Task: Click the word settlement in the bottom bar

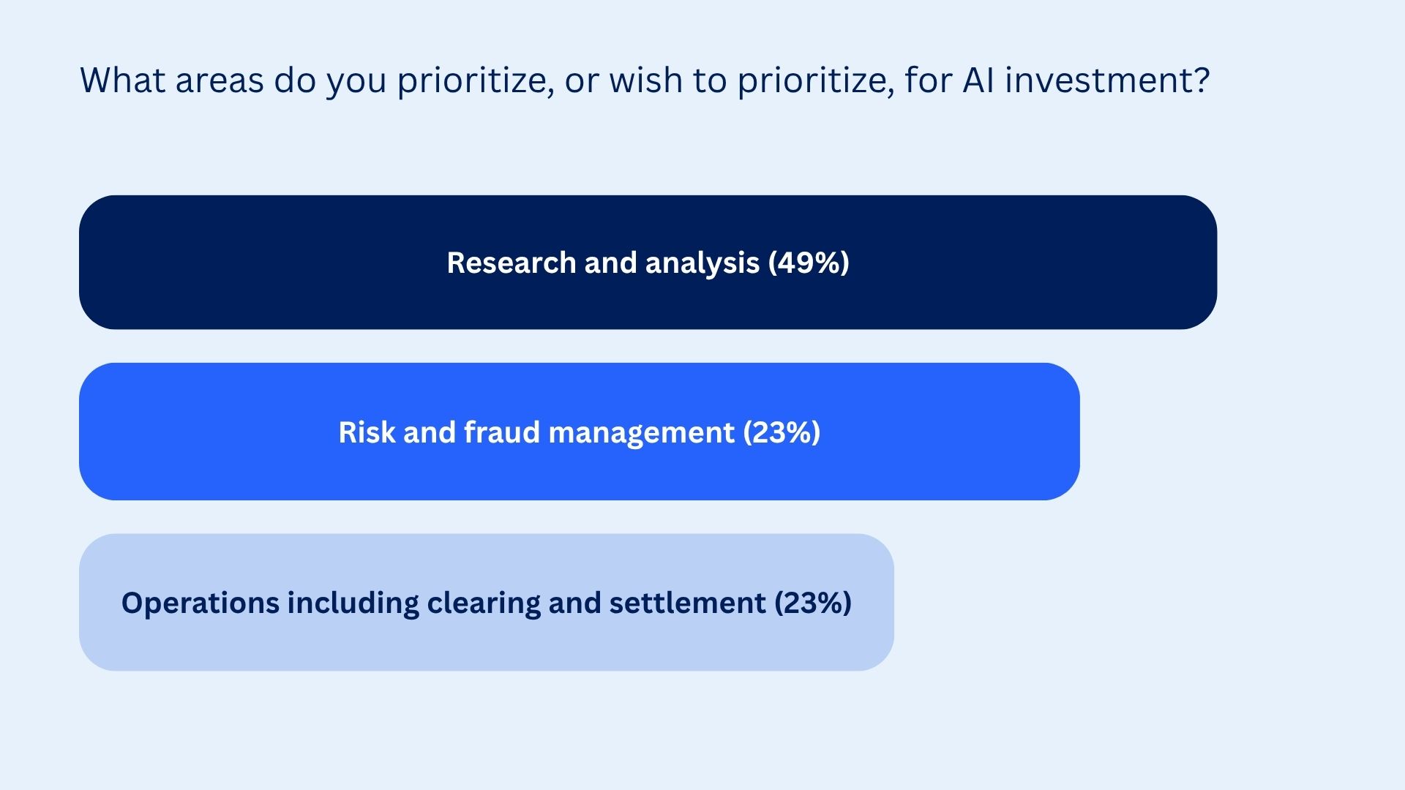Action: (687, 603)
